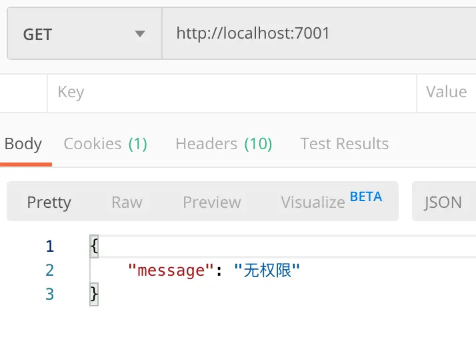Switch to the Preview view mode
Viewport: 476px width, 357px height.
(211, 202)
